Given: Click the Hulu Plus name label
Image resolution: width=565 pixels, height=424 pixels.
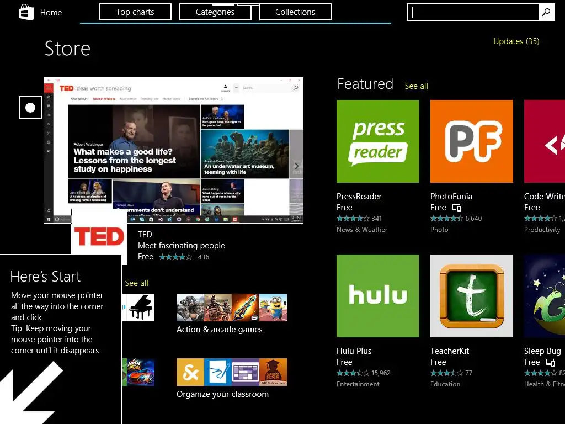Looking at the screenshot, I should [354, 351].
